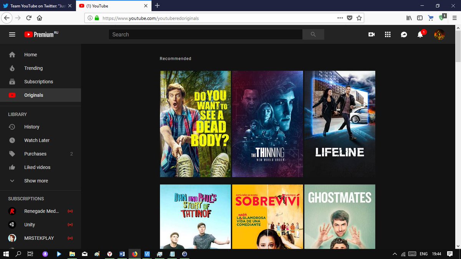
Task: Click the page vertical scrollbar thumb
Action: pyautogui.click(x=458, y=47)
